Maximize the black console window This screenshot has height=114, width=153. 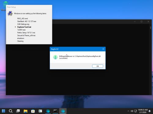[x=141, y=22]
